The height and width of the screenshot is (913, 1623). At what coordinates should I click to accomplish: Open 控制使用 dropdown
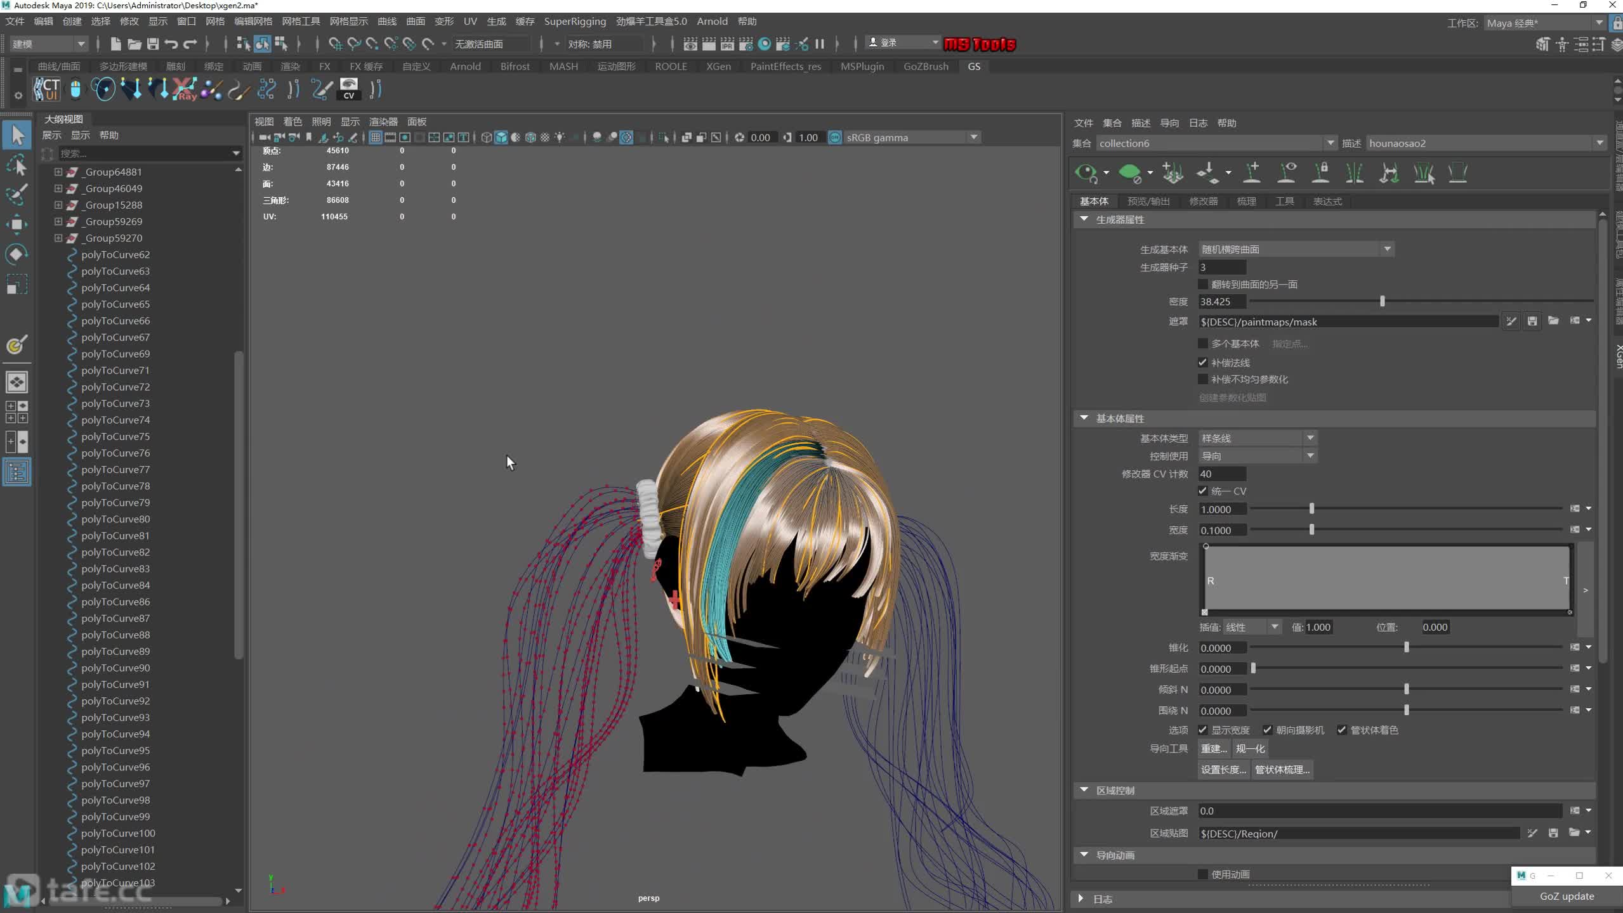pos(1257,456)
